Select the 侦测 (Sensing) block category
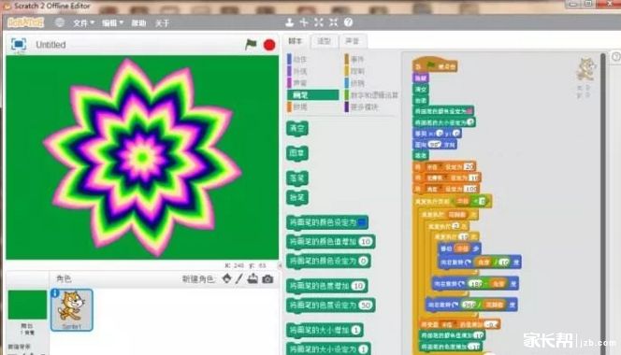Screen dimensions: 621x355 [354, 83]
